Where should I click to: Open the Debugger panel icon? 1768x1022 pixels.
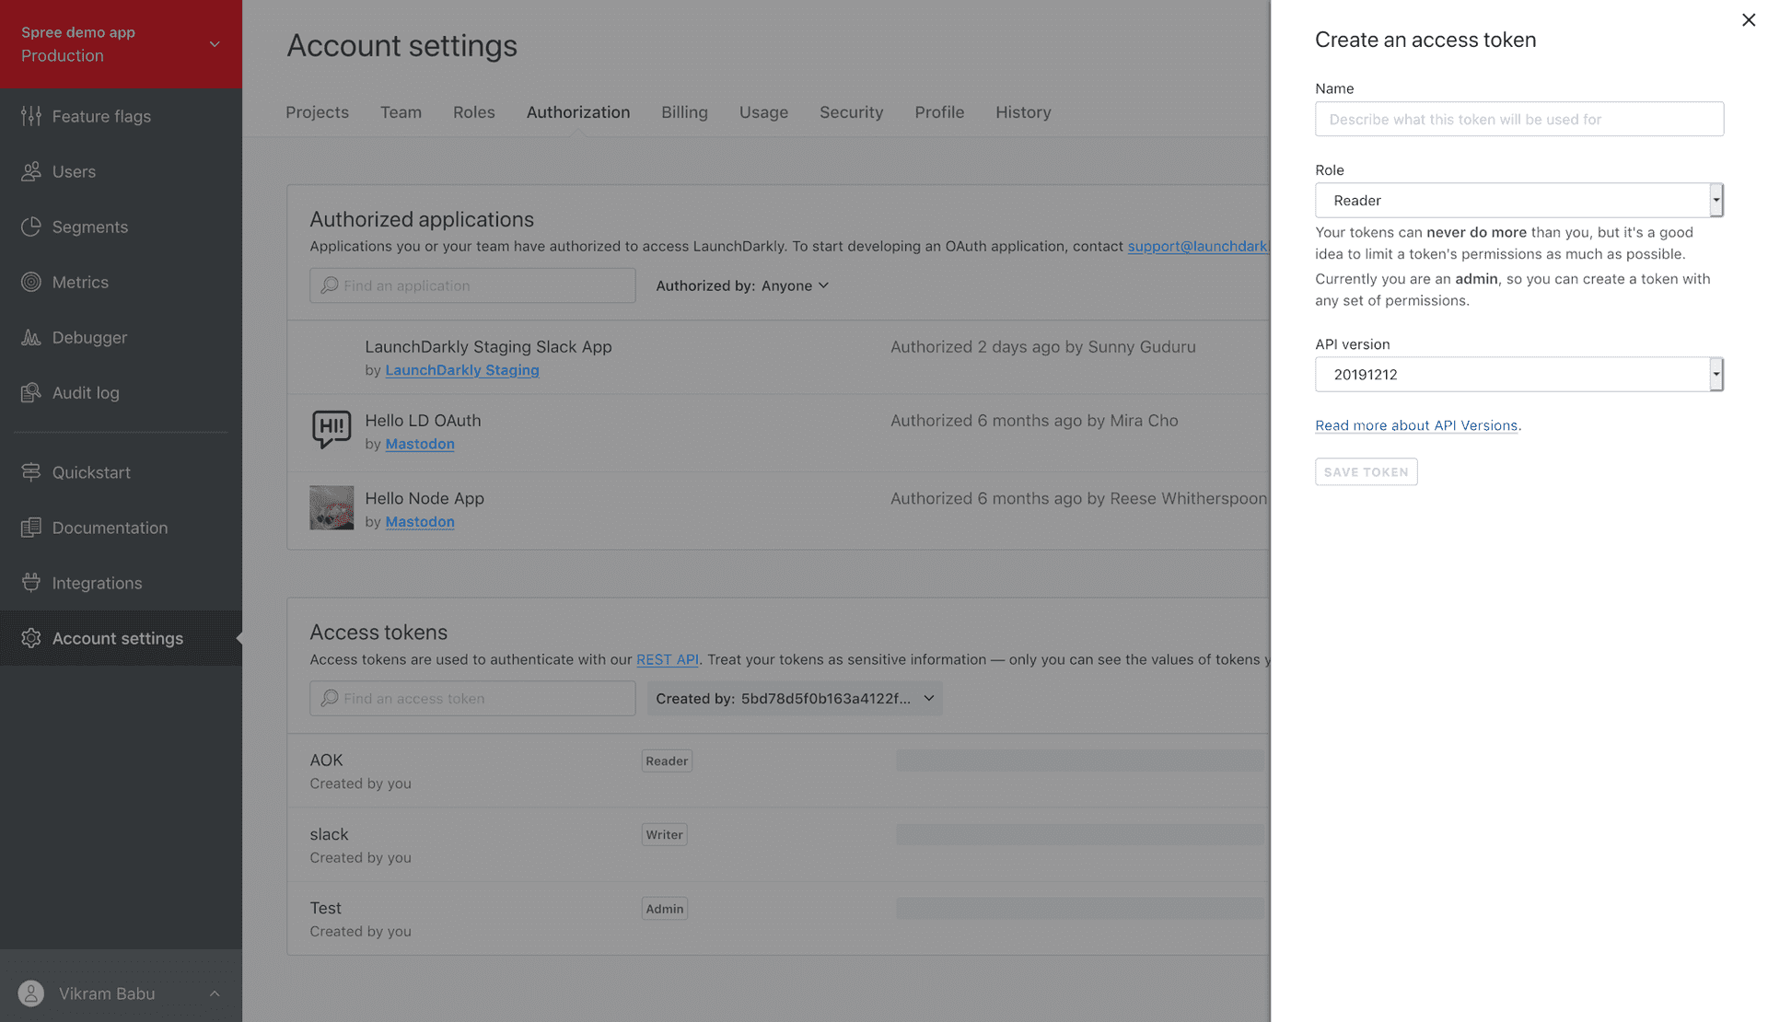pyautogui.click(x=31, y=337)
